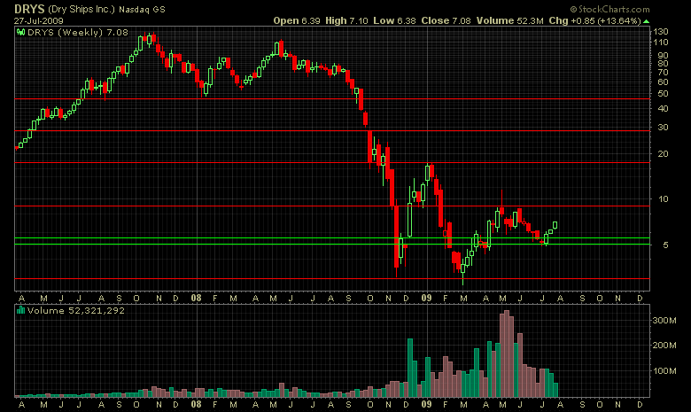Click the High 7.10 value
Viewport: 691px width, 412px height.
(346, 20)
